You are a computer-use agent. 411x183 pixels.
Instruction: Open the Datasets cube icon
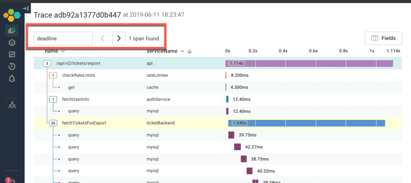(x=12, y=43)
